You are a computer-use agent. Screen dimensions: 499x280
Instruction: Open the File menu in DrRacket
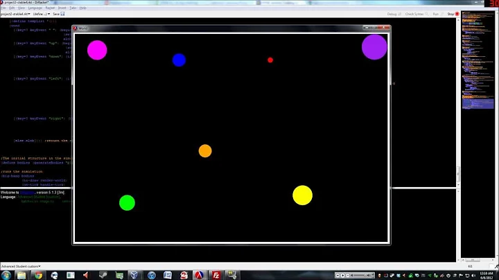(x=3, y=8)
